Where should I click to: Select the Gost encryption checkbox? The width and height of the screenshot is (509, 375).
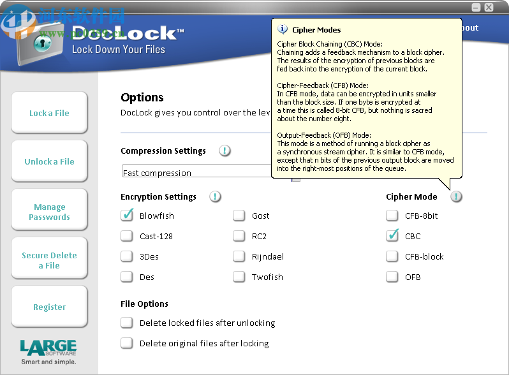(239, 216)
